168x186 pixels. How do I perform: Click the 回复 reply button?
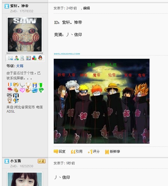point(60,152)
